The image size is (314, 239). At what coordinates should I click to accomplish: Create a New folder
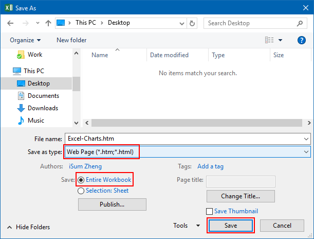(x=71, y=40)
